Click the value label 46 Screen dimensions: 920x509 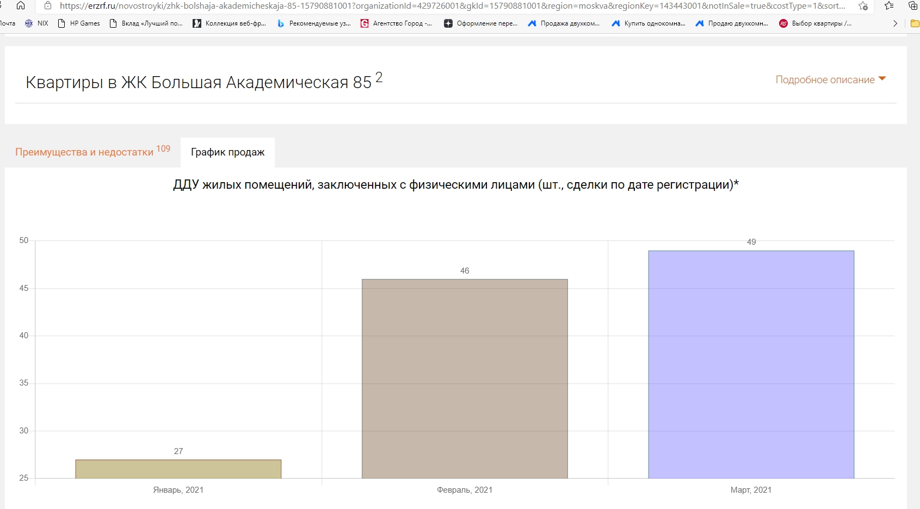point(465,271)
